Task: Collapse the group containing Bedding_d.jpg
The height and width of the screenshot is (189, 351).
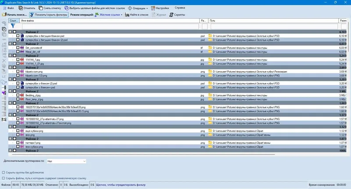Action: tap(10, 91)
